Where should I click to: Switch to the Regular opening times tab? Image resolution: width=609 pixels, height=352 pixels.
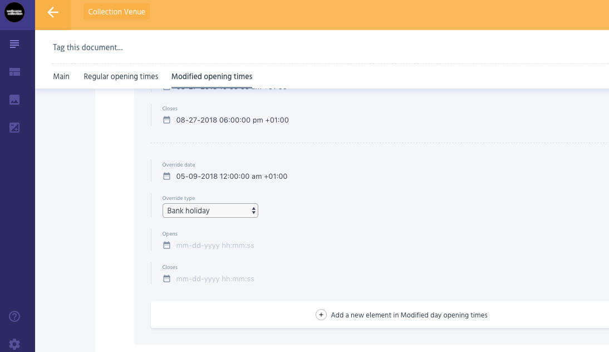121,76
